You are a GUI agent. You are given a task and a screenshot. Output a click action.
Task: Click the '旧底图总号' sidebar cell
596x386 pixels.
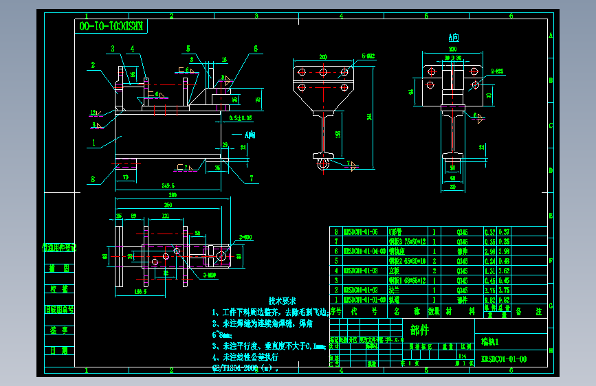(x=59, y=310)
